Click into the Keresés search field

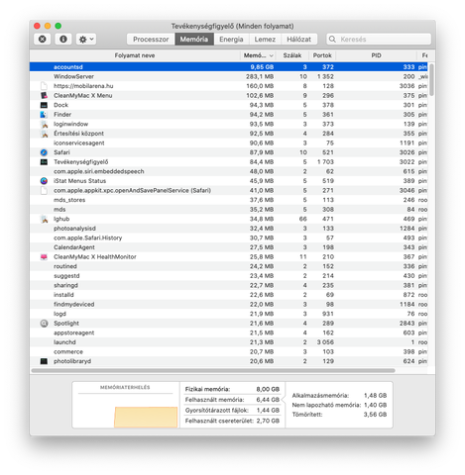pos(379,40)
